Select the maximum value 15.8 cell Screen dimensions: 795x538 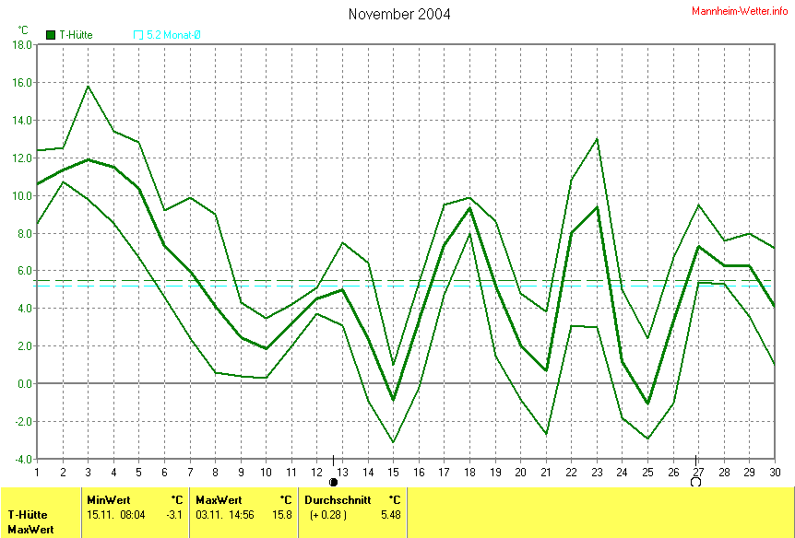click(x=283, y=515)
